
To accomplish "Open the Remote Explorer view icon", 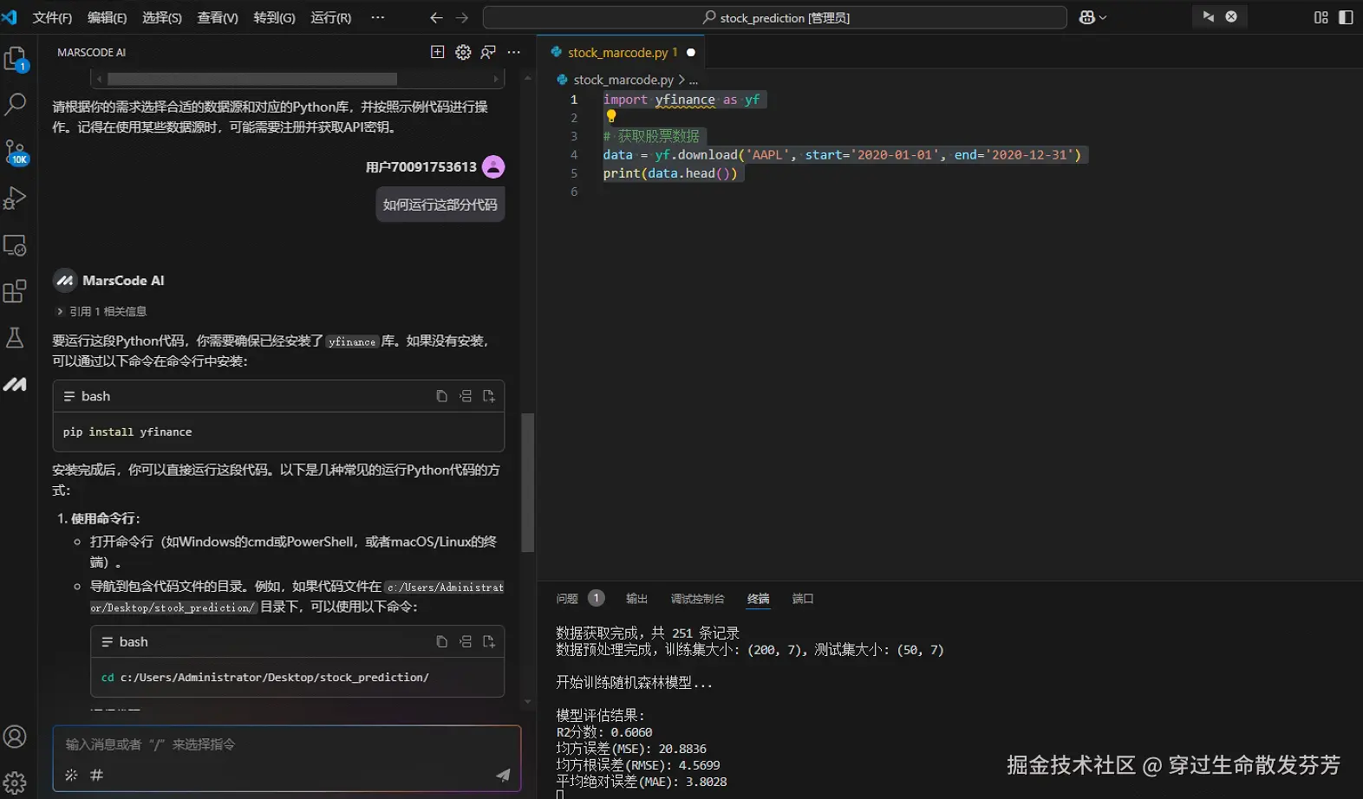I will pos(16,245).
